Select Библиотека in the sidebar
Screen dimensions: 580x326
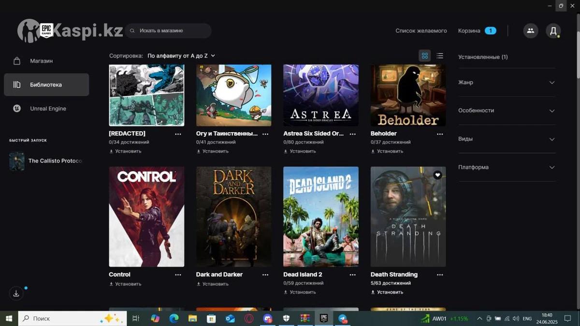(x=46, y=85)
